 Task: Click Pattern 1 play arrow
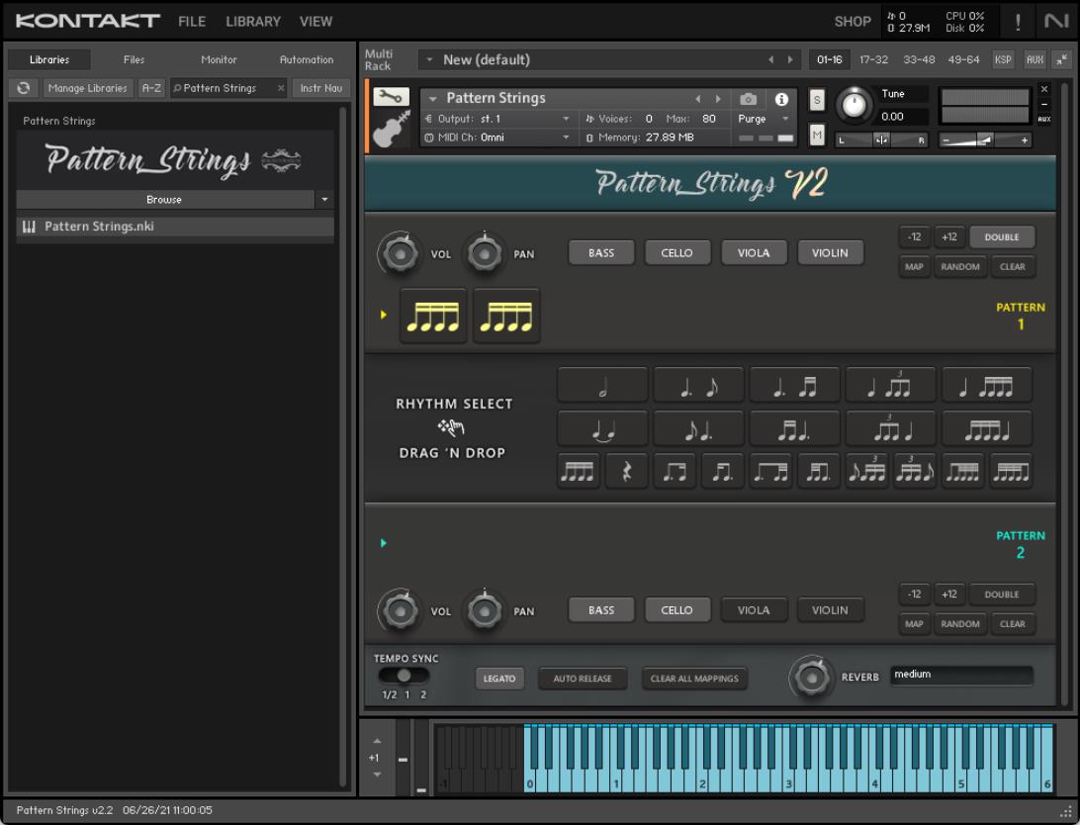(385, 316)
